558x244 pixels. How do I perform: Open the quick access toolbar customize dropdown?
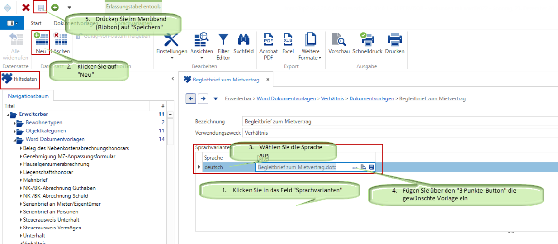69,7
